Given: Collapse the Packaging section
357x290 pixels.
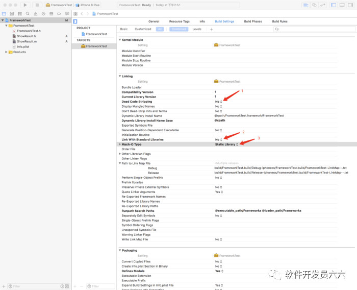Looking at the screenshot, I should (120, 250).
